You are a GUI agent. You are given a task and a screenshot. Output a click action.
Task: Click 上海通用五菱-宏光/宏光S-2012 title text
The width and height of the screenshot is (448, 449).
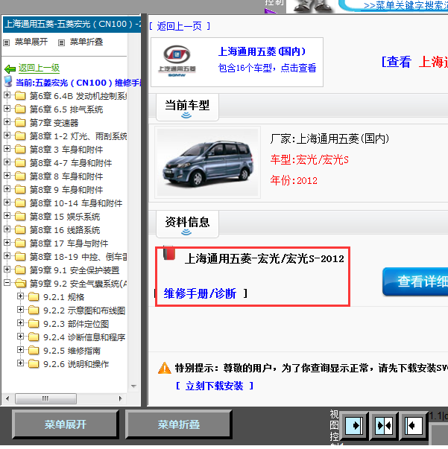pos(265,259)
